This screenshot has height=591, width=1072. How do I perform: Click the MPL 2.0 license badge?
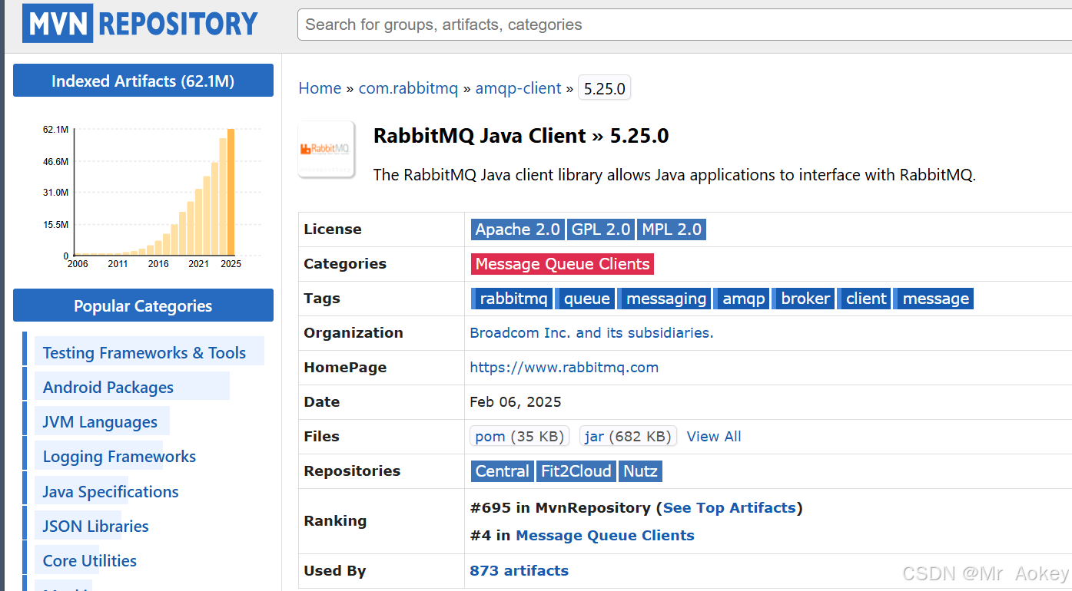click(672, 229)
